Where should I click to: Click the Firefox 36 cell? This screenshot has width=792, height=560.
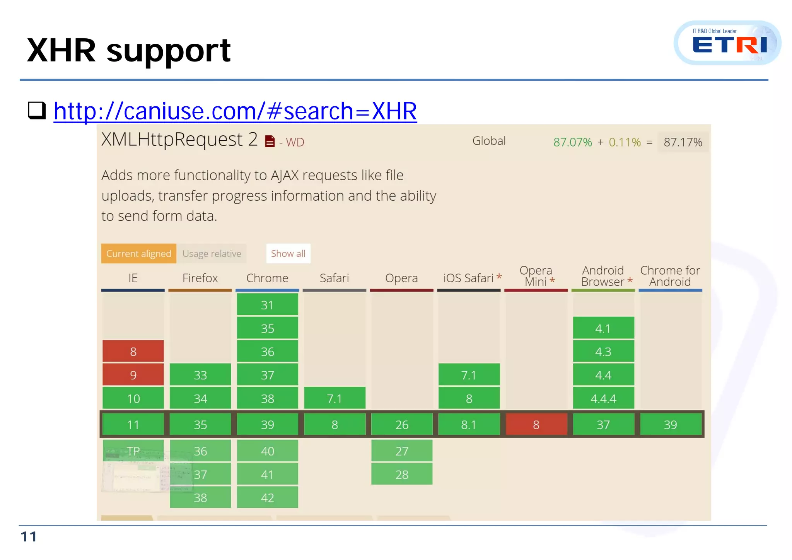pos(200,451)
